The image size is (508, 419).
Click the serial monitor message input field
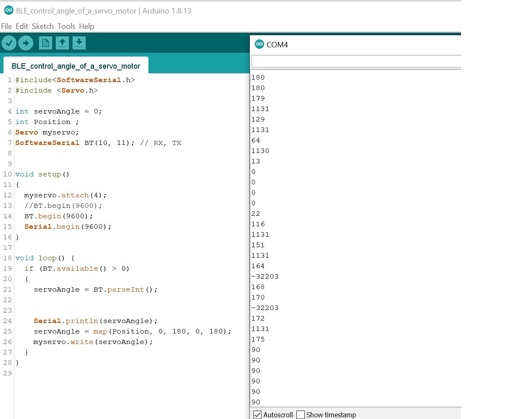(x=356, y=61)
